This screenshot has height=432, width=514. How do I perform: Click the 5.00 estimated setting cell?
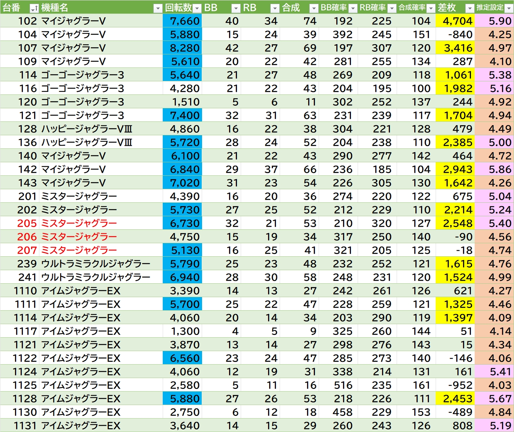494,142
